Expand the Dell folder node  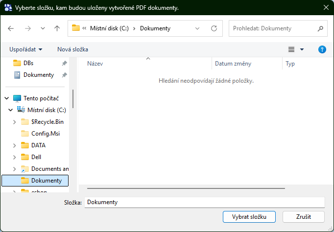coord(15,157)
